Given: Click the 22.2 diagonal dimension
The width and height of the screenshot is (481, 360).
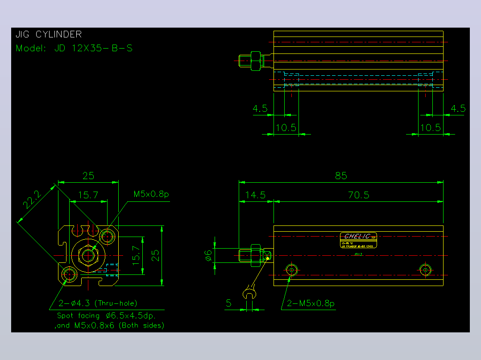Looking at the screenshot, I should [x=32, y=200].
